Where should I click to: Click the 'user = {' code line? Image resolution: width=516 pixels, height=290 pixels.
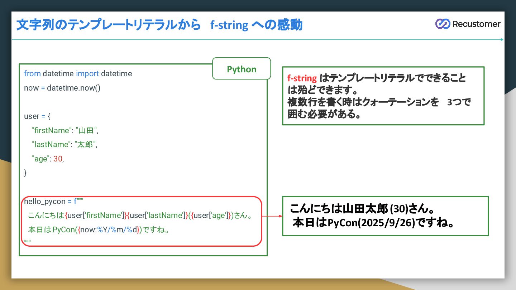click(38, 116)
